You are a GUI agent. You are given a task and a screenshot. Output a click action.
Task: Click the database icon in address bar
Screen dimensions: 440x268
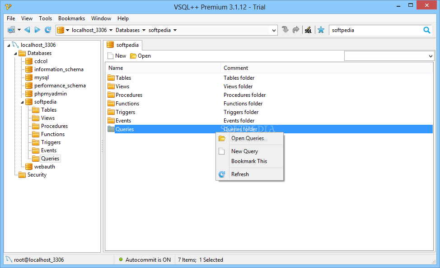[61, 30]
